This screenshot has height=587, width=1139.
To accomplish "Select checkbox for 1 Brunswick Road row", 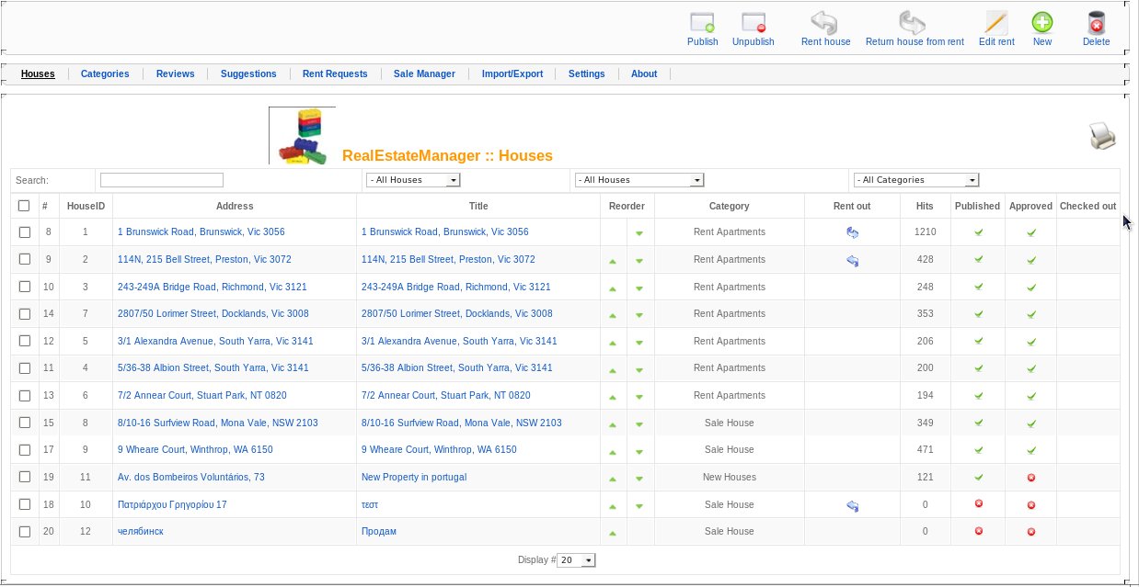I will point(25,232).
